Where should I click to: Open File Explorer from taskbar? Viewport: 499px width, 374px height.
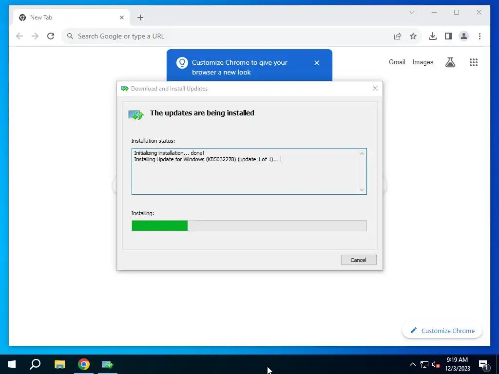(x=59, y=364)
